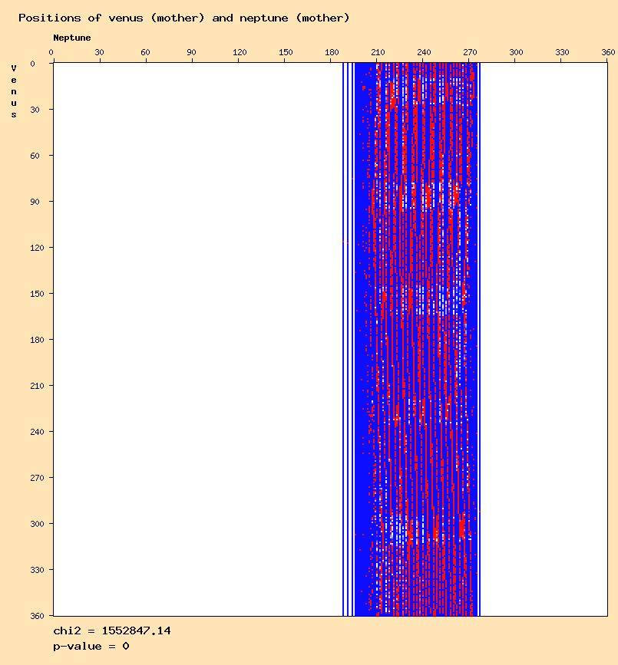Screen dimensions: 618x665
Task: Click the chart title text
Action: coord(183,18)
